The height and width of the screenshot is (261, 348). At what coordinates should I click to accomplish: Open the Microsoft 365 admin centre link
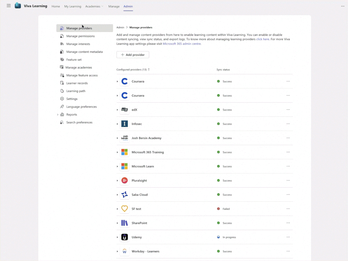(182, 44)
